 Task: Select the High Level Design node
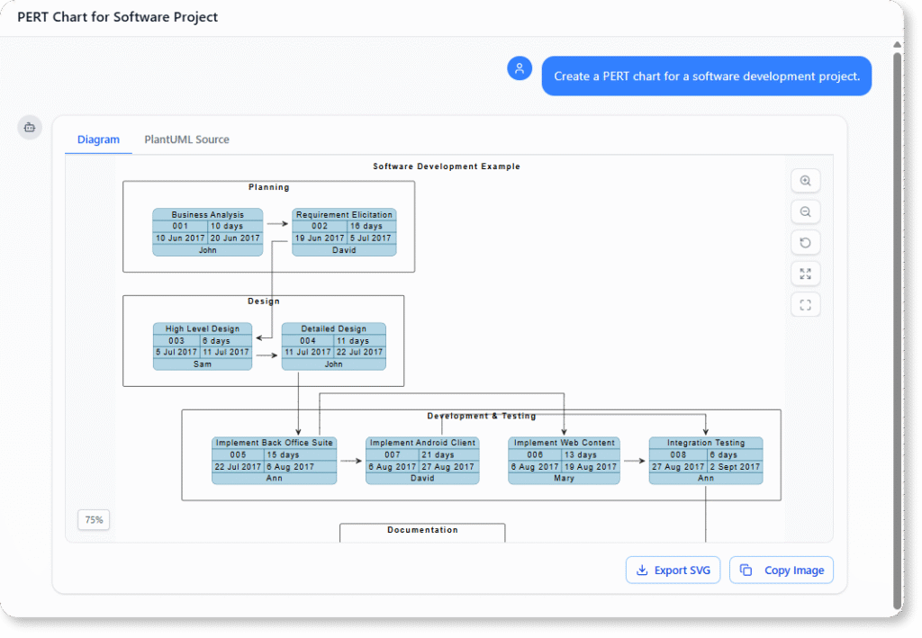tap(203, 346)
